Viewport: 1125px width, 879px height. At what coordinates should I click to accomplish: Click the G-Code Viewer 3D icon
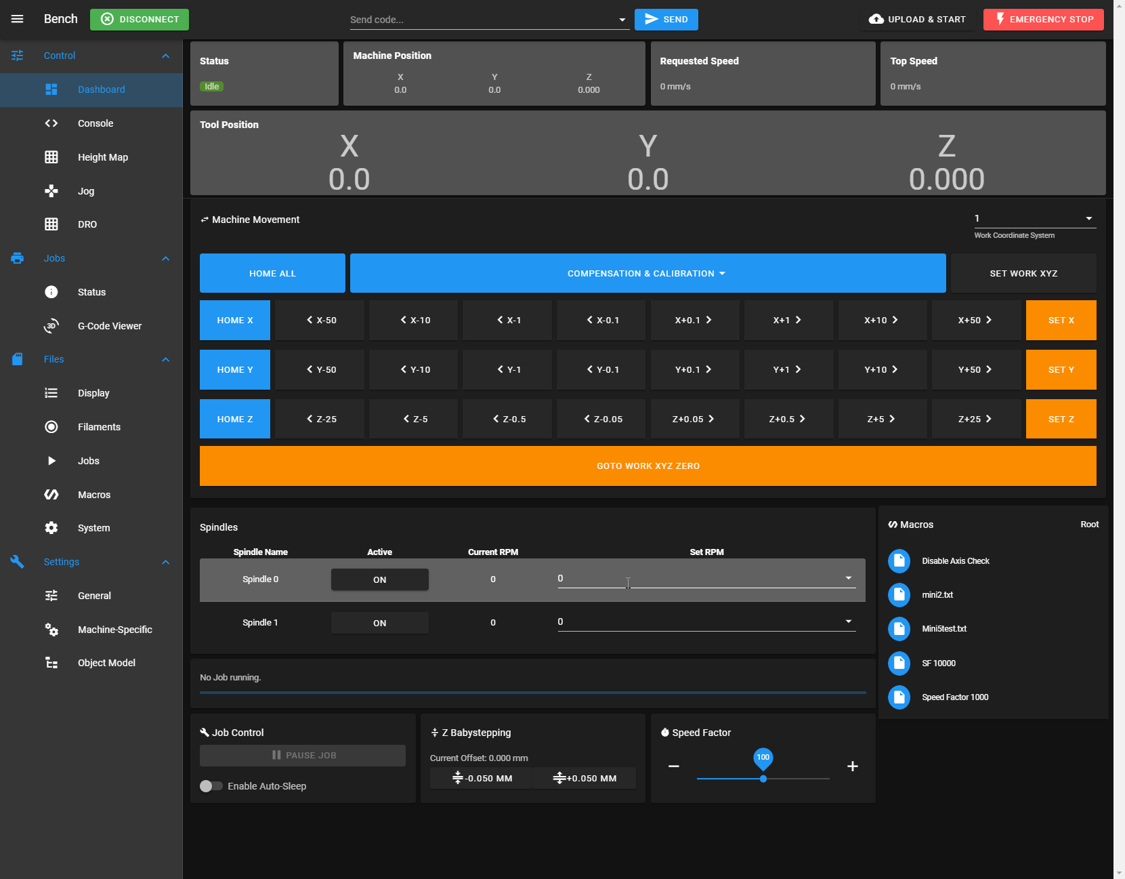tap(51, 326)
